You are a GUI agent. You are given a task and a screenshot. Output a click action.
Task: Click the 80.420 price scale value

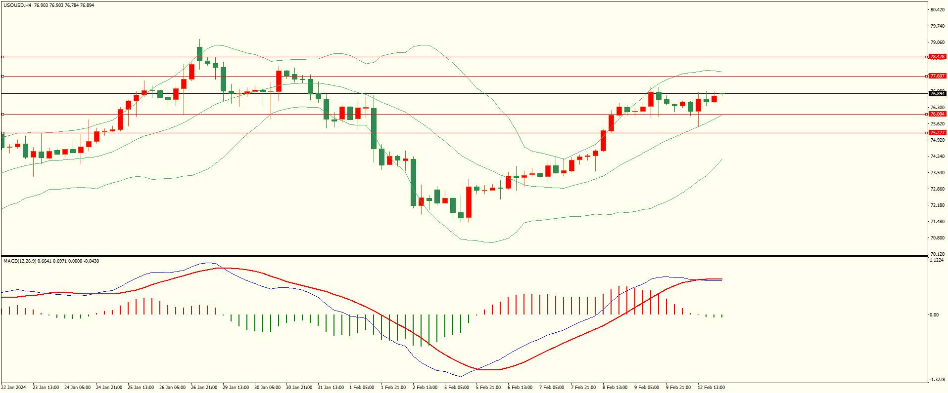click(x=938, y=10)
